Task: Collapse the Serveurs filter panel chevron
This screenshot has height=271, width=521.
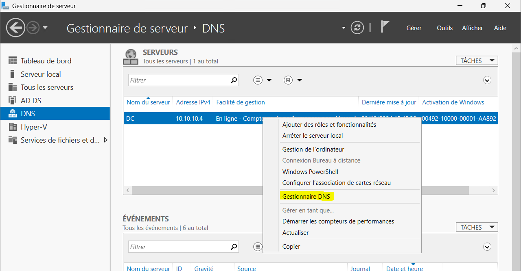Action: [x=487, y=80]
